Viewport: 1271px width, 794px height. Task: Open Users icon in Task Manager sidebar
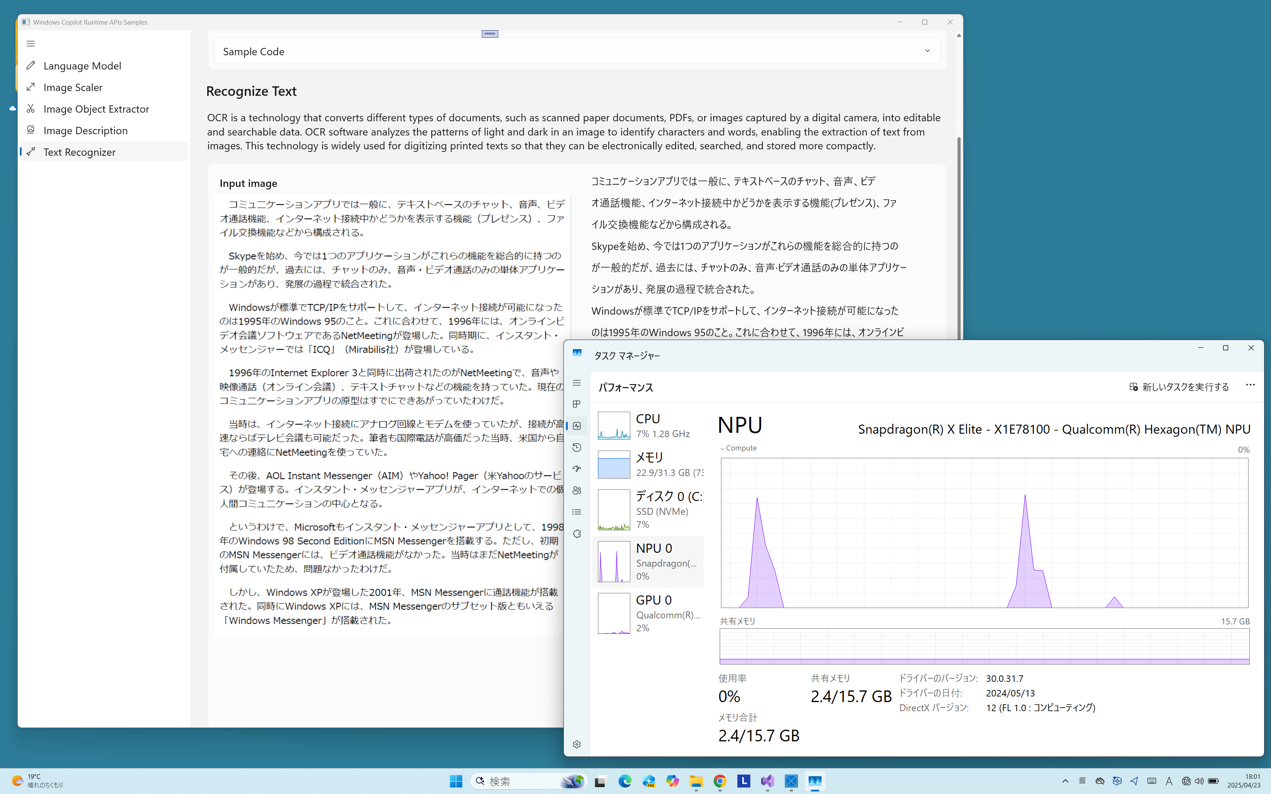(577, 491)
